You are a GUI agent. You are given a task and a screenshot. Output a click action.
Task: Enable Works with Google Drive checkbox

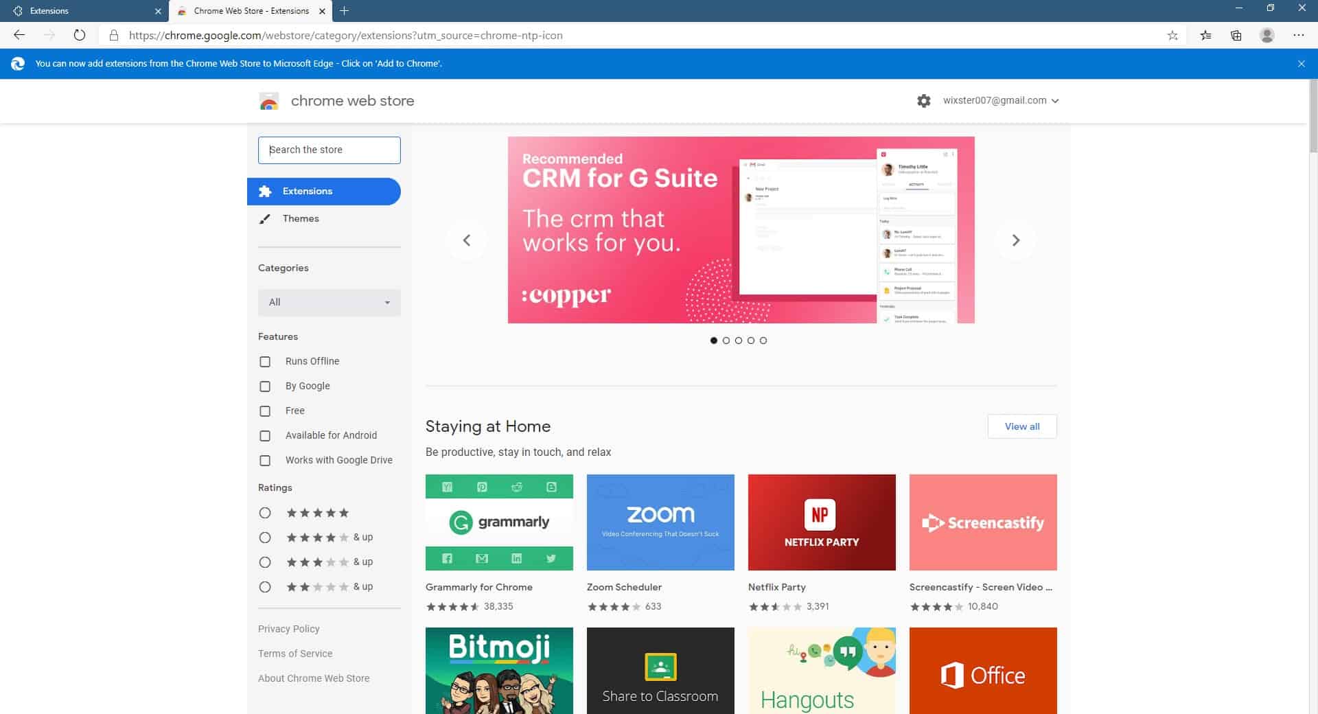[x=265, y=460]
